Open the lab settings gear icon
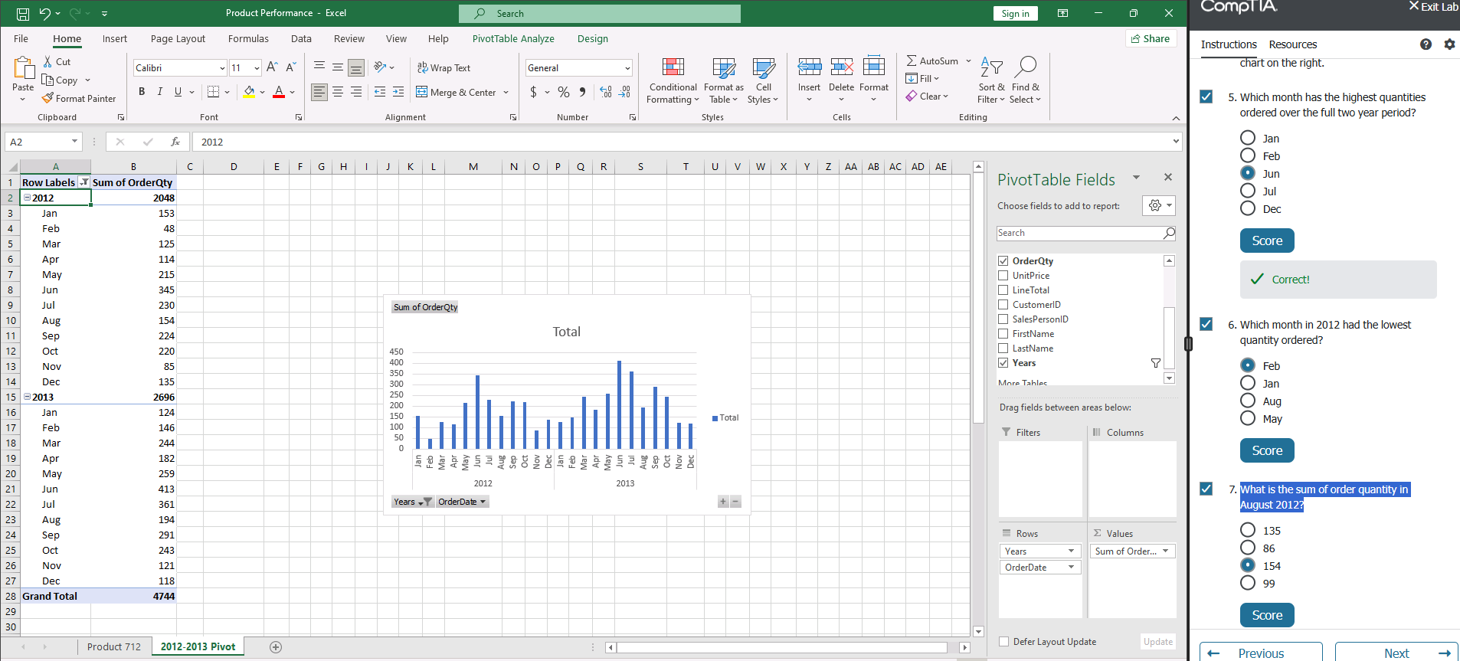 pyautogui.click(x=1449, y=44)
